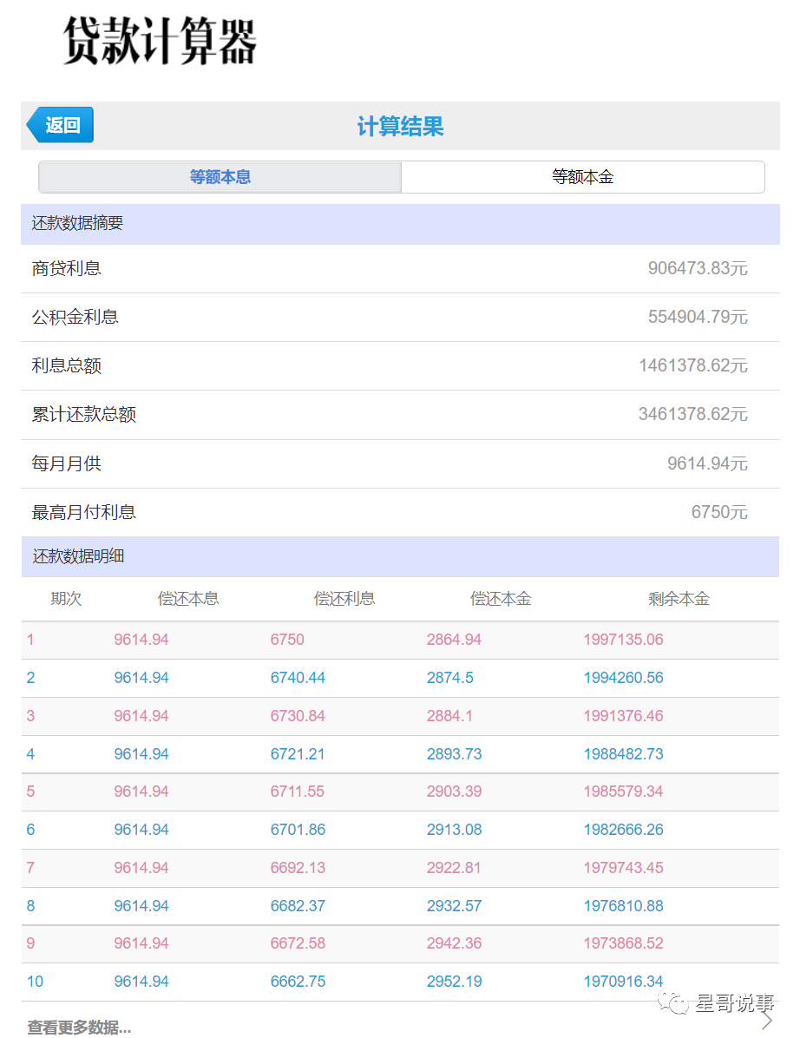Click the 最高月付利息 value 6750元
The image size is (800, 1038).
720,512
